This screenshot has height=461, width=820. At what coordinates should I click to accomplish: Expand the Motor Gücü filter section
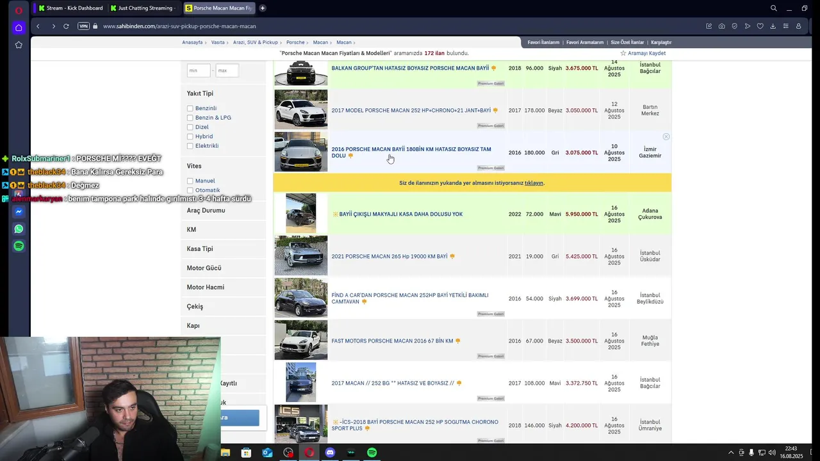223,268
